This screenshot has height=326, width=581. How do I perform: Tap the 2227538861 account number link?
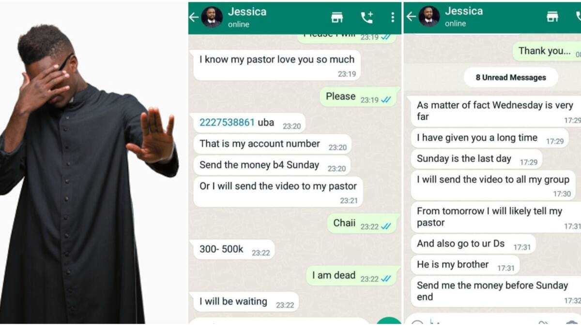click(x=227, y=123)
